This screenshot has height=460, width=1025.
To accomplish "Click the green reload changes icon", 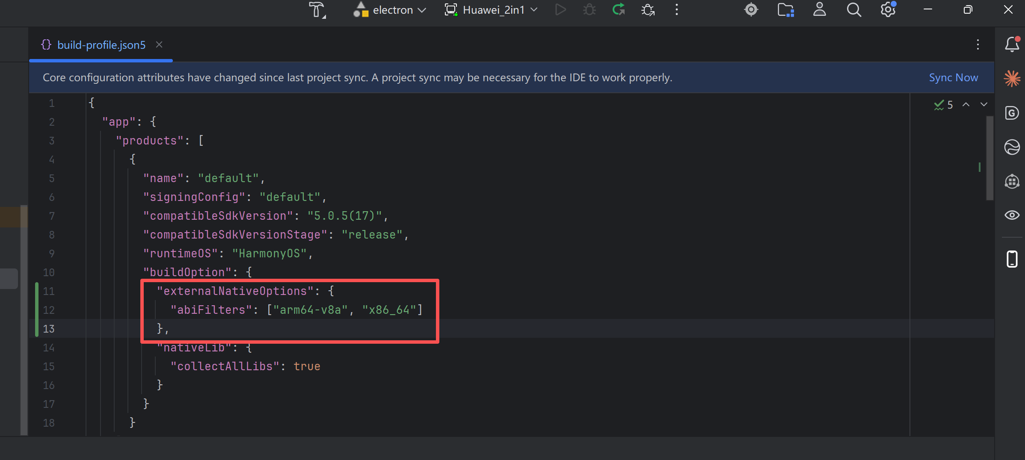I will click(619, 9).
